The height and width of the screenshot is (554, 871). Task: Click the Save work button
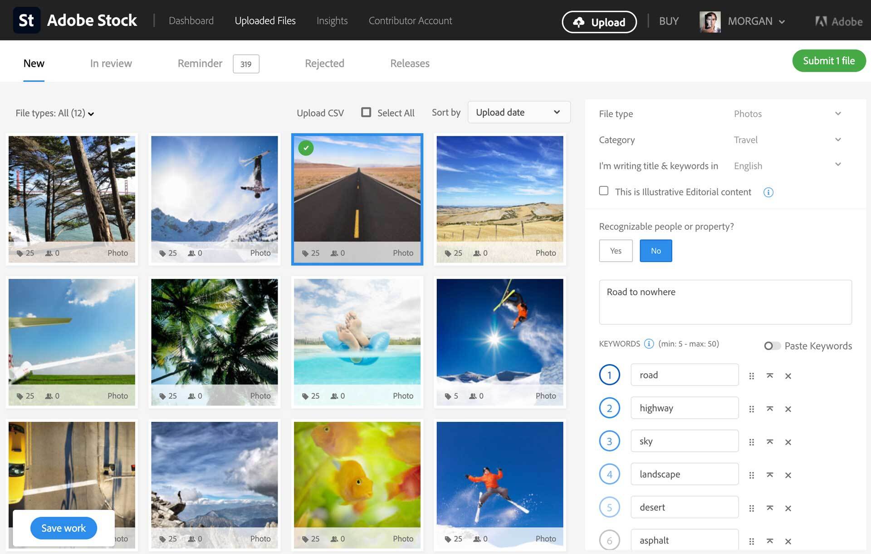click(x=64, y=527)
